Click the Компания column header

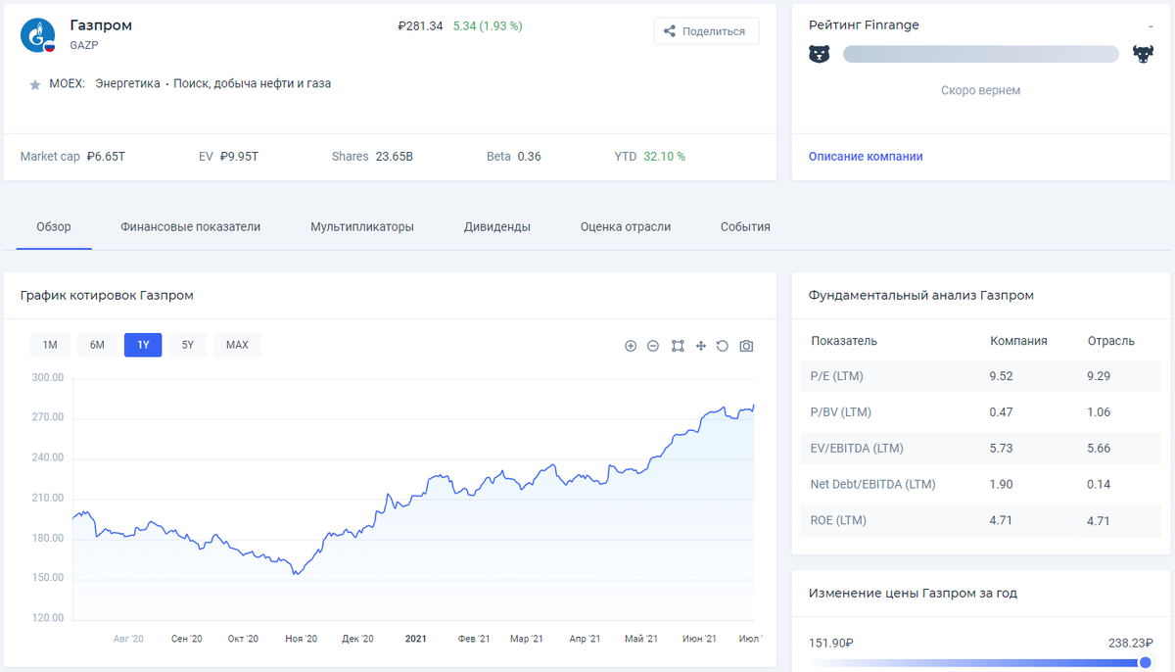pos(1018,341)
